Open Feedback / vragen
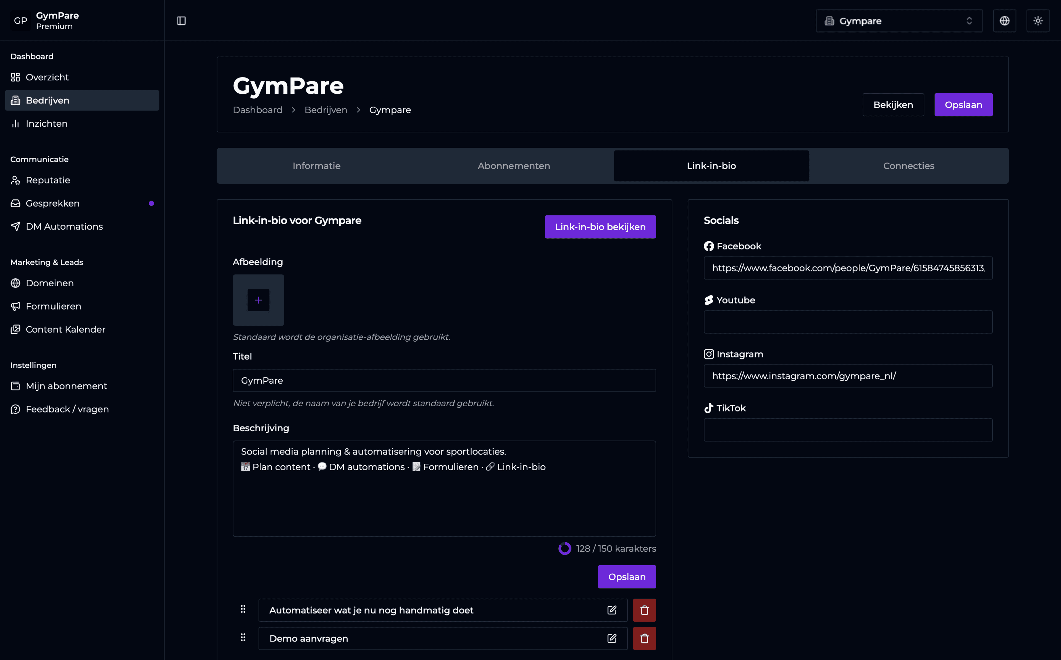 (x=82, y=410)
